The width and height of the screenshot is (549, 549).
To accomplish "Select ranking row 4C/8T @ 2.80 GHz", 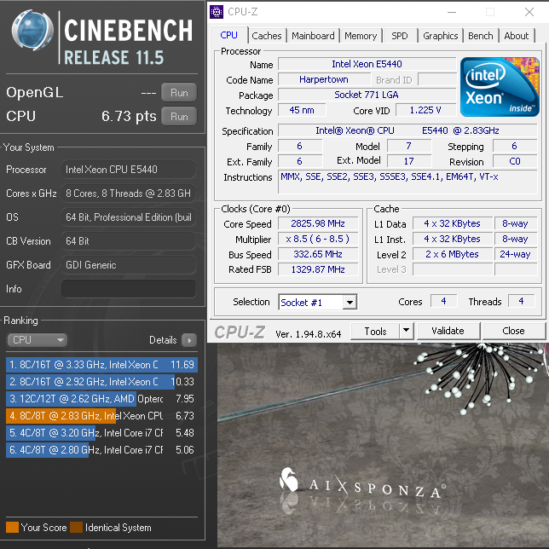I will pyautogui.click(x=101, y=450).
